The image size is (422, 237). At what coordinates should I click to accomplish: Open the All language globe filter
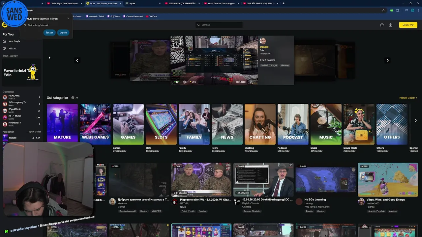75,98
